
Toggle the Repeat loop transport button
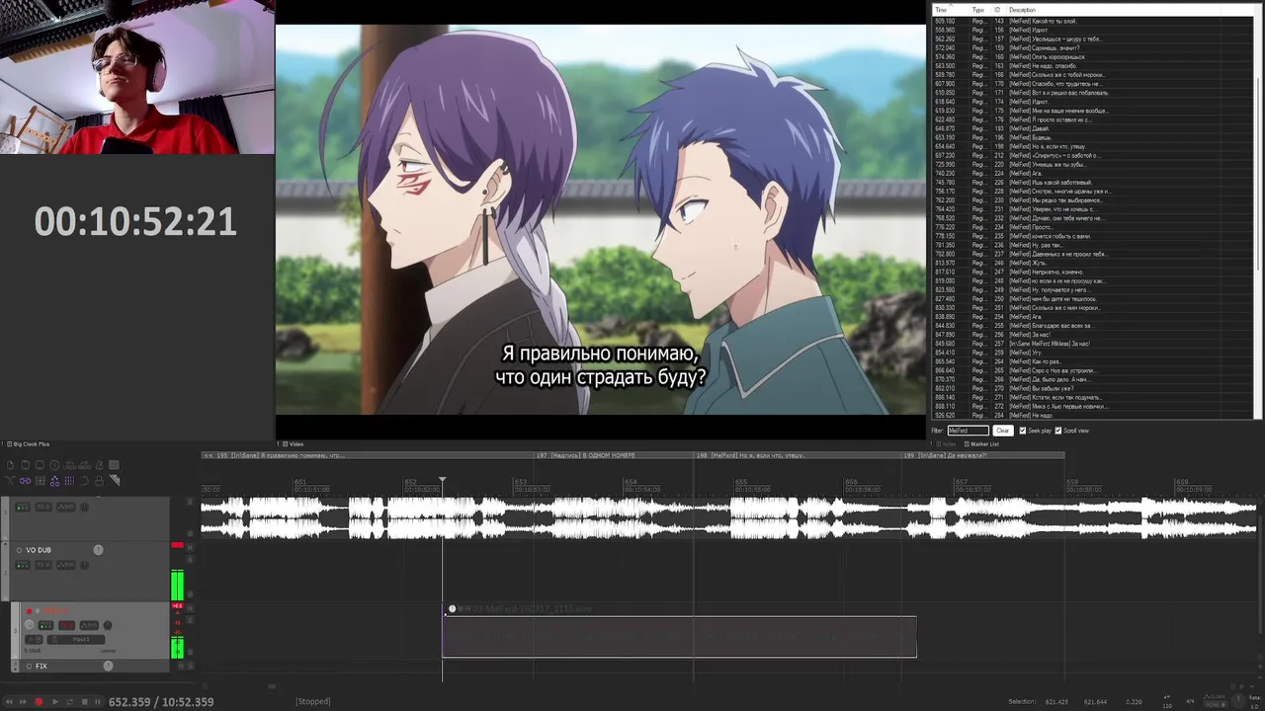[x=69, y=702]
